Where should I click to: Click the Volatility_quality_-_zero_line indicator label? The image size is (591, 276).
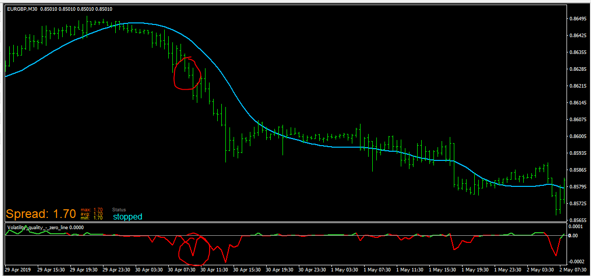click(x=38, y=228)
